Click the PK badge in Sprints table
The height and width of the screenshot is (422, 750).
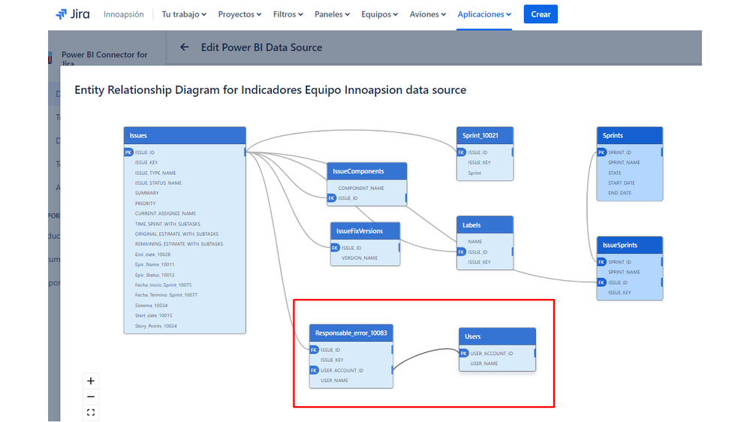601,152
